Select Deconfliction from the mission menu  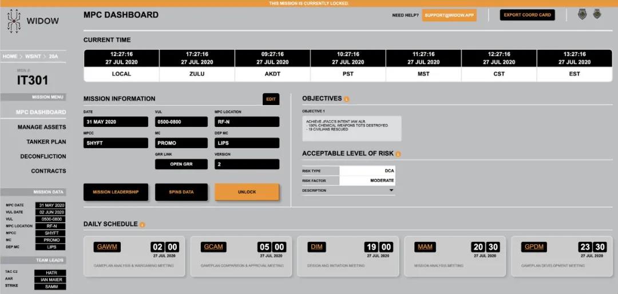pyautogui.click(x=43, y=156)
